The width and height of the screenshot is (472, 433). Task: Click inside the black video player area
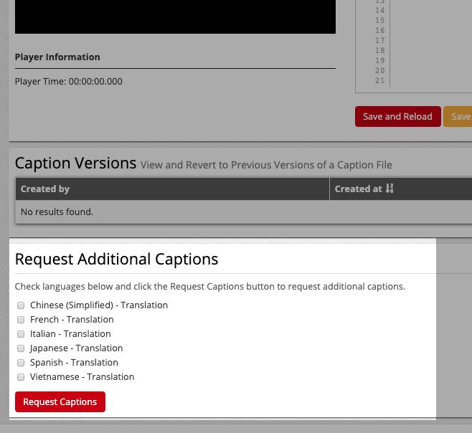click(x=175, y=16)
